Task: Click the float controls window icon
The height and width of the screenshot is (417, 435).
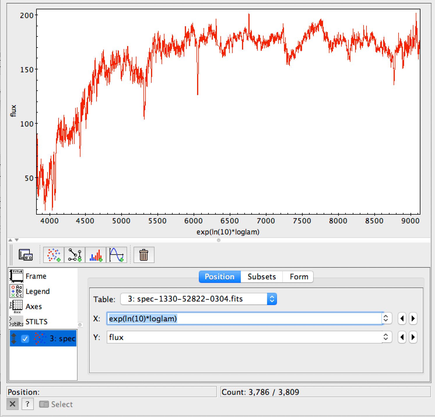Action: tap(25, 255)
